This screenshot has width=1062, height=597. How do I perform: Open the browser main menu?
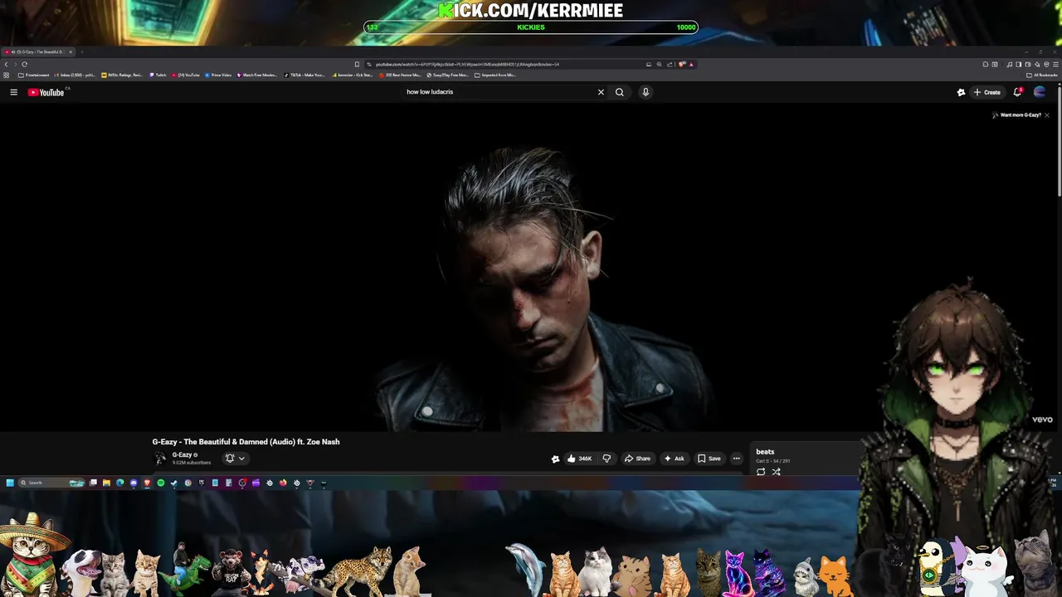(x=1055, y=64)
